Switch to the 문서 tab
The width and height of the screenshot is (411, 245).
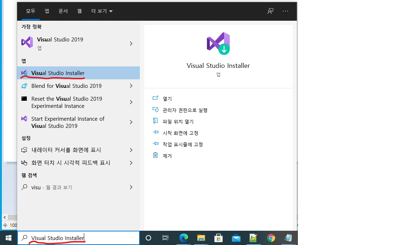(x=63, y=11)
